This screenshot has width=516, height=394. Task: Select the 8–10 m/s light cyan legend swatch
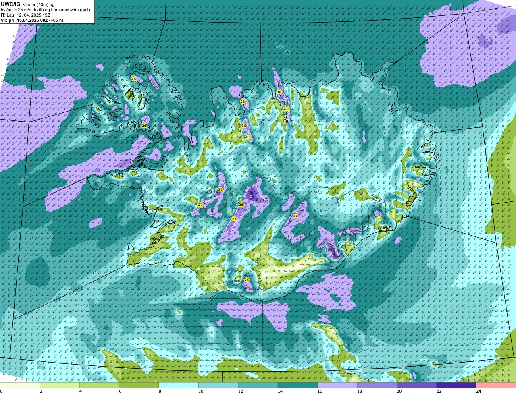coord(179,386)
